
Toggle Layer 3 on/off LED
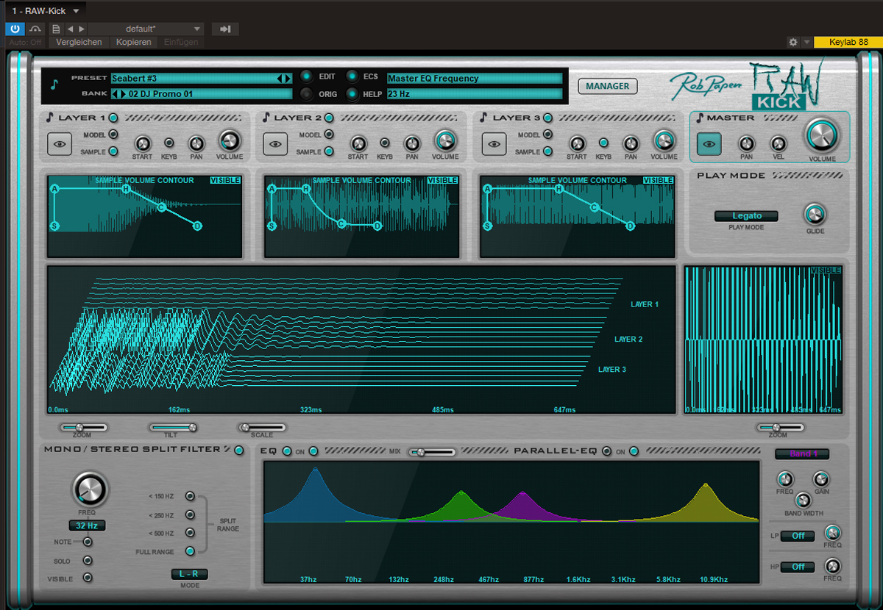[547, 118]
